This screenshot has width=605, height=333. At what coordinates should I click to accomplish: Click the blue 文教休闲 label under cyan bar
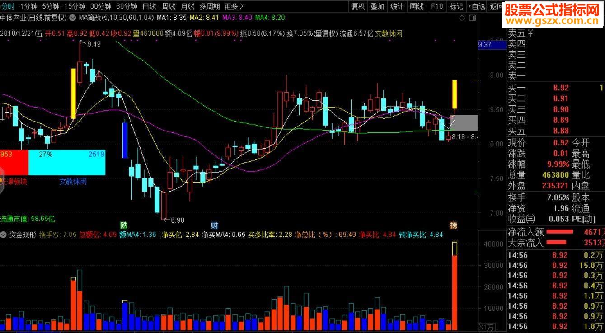tap(73, 182)
